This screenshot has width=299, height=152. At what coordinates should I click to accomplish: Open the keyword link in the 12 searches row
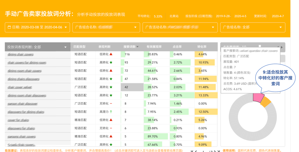coord(27,96)
